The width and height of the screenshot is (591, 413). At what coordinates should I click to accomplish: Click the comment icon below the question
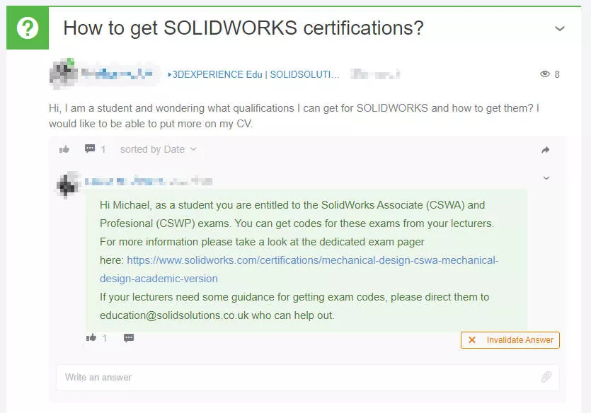[x=90, y=149]
